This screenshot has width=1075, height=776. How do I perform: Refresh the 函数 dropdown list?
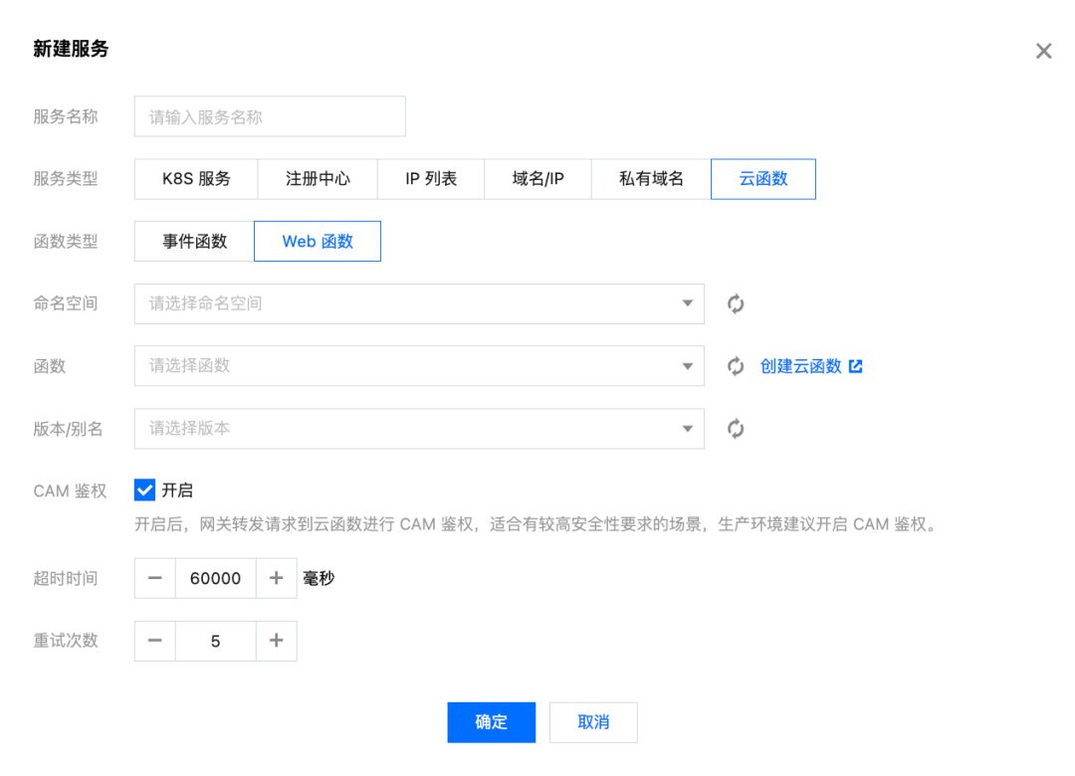(x=736, y=366)
